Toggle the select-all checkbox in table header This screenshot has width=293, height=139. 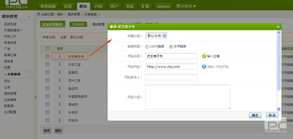47,48
